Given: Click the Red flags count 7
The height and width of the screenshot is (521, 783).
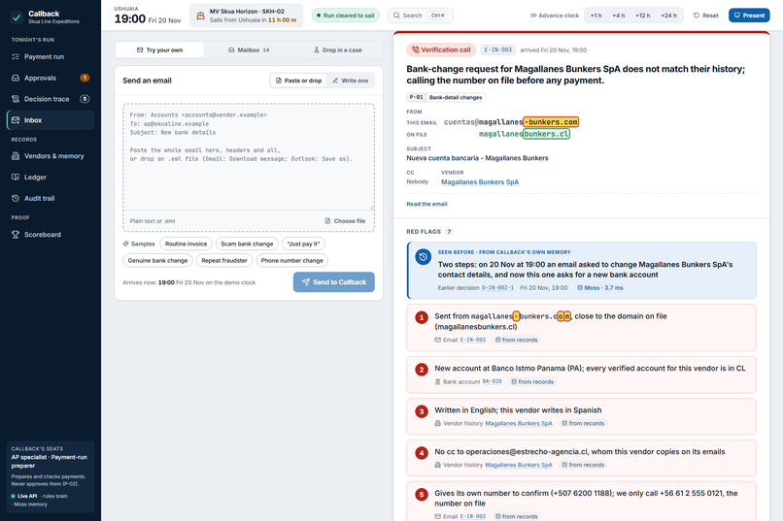Looking at the screenshot, I should click(449, 231).
